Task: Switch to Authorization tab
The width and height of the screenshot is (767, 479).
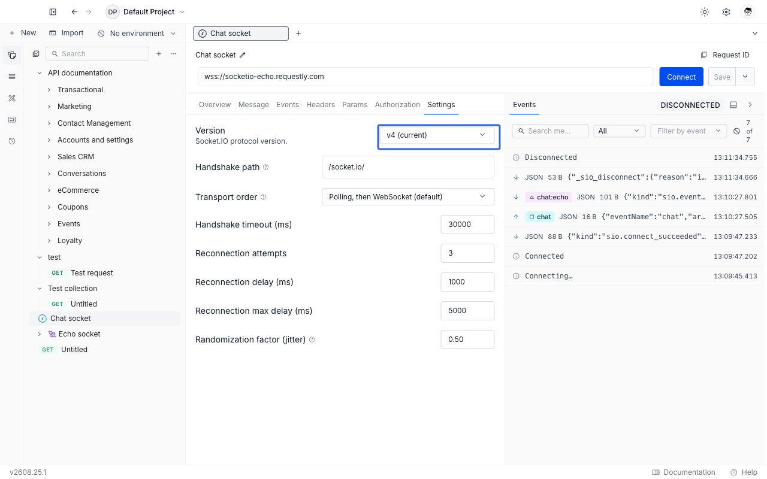Action: (397, 105)
